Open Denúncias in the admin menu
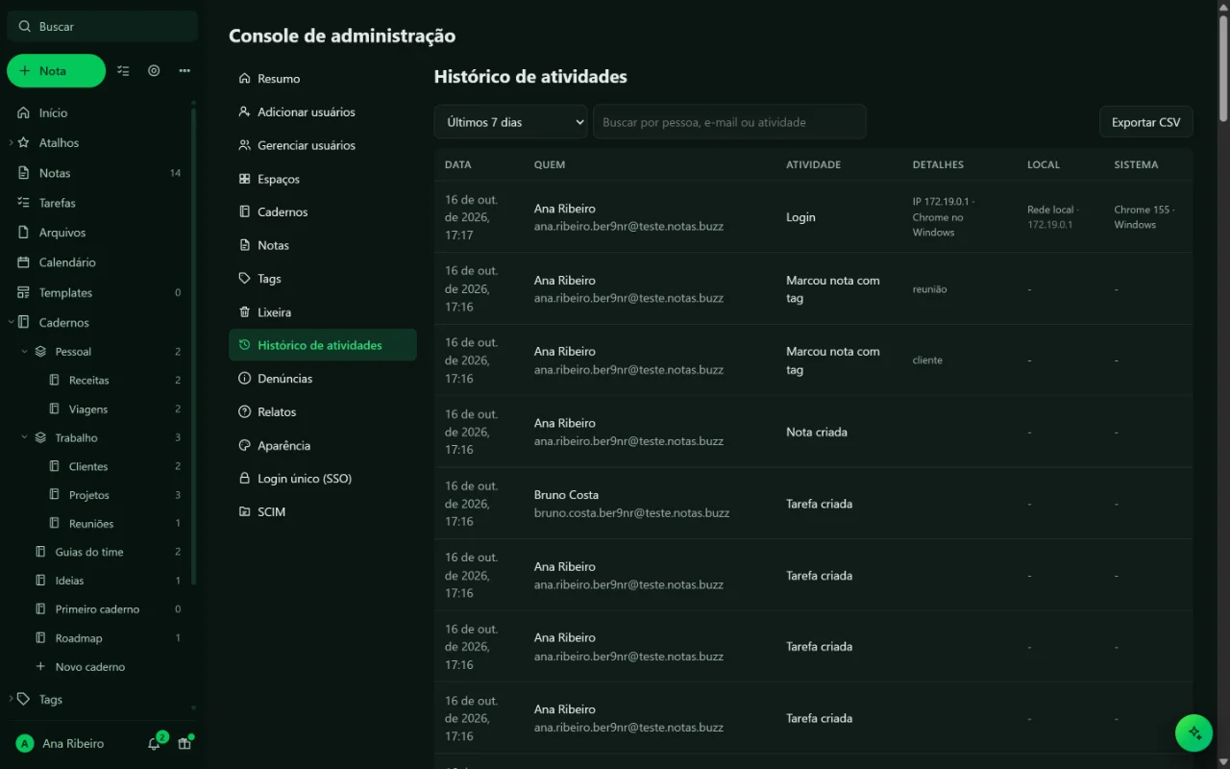The image size is (1230, 769). (322, 379)
